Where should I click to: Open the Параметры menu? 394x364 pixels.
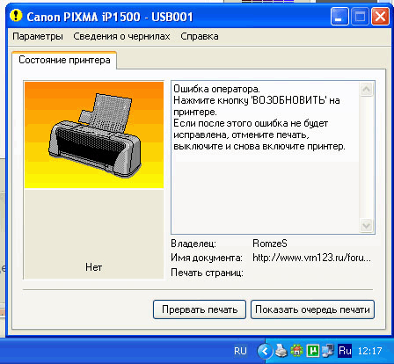coord(38,36)
